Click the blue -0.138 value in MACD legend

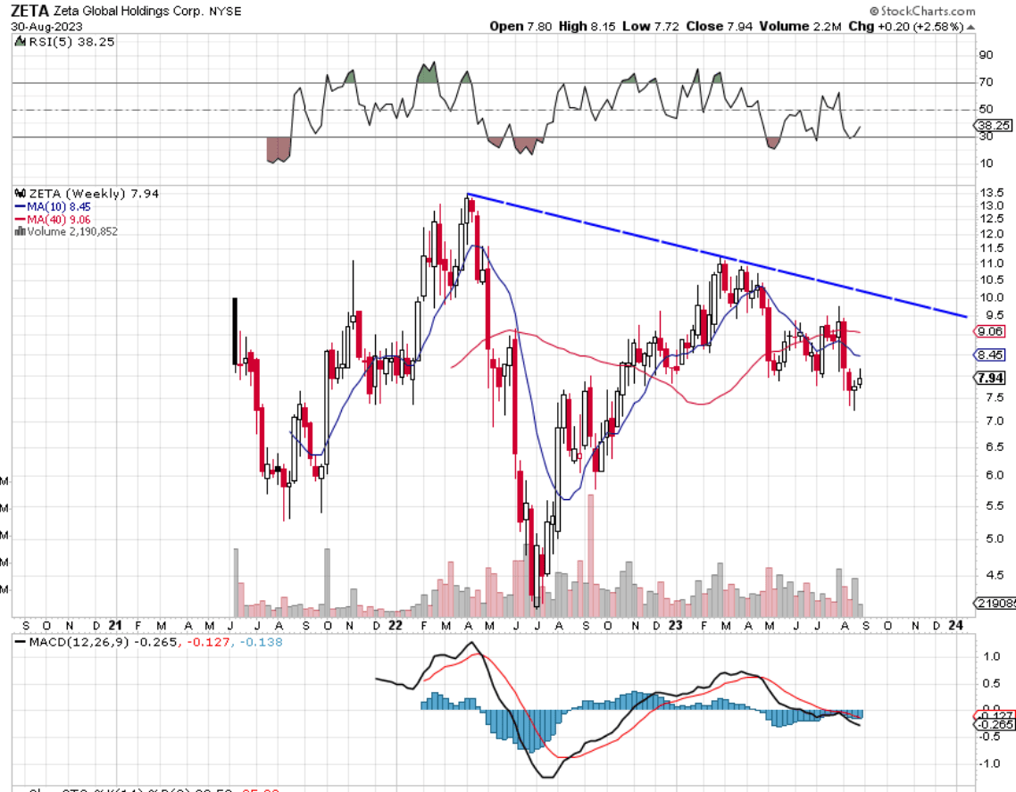click(x=261, y=642)
